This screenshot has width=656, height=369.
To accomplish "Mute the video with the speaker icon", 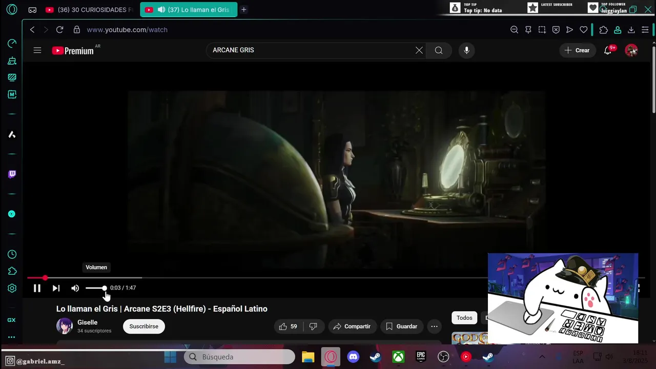I will [x=75, y=288].
